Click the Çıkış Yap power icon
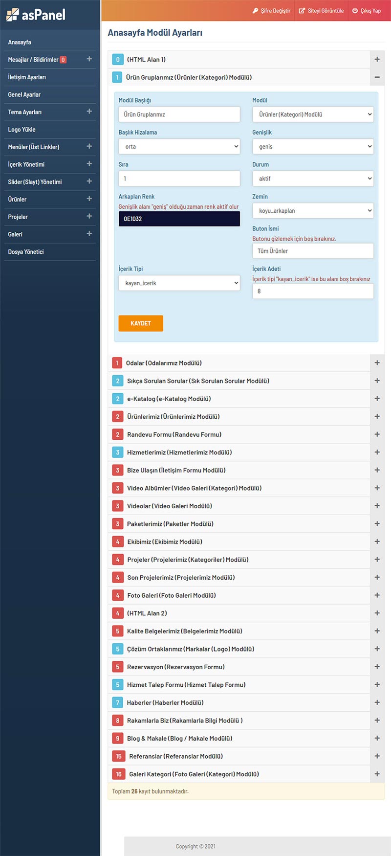391x856 pixels. point(355,11)
